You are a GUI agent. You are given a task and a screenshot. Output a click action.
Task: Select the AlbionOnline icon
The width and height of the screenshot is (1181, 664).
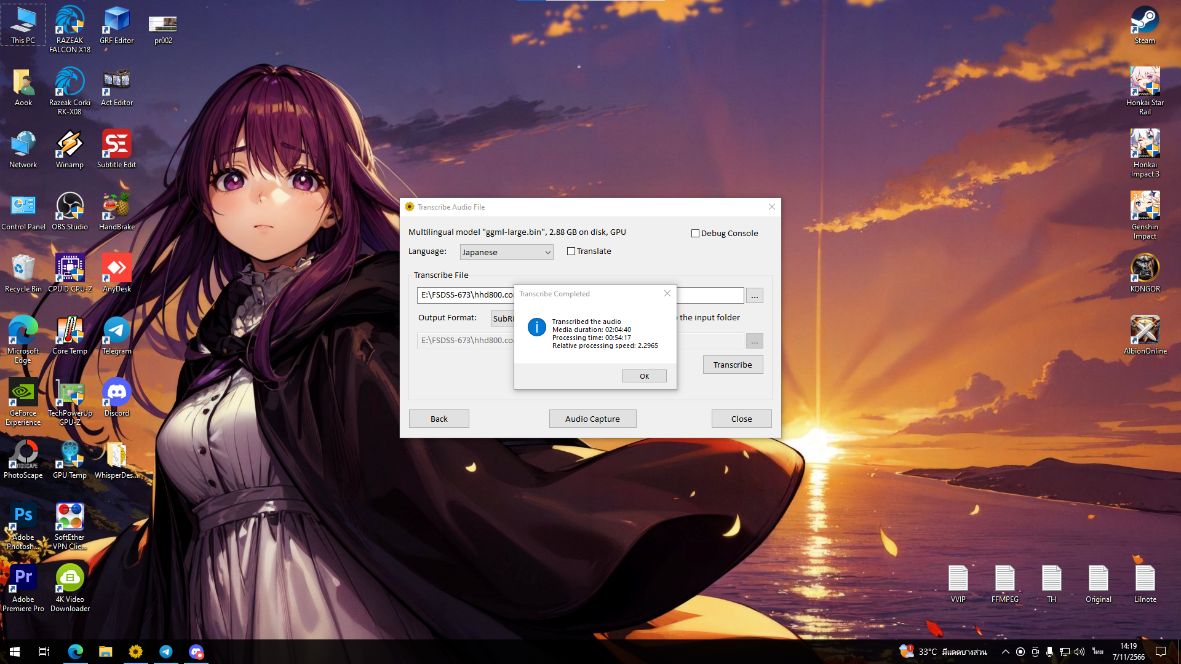tap(1145, 336)
